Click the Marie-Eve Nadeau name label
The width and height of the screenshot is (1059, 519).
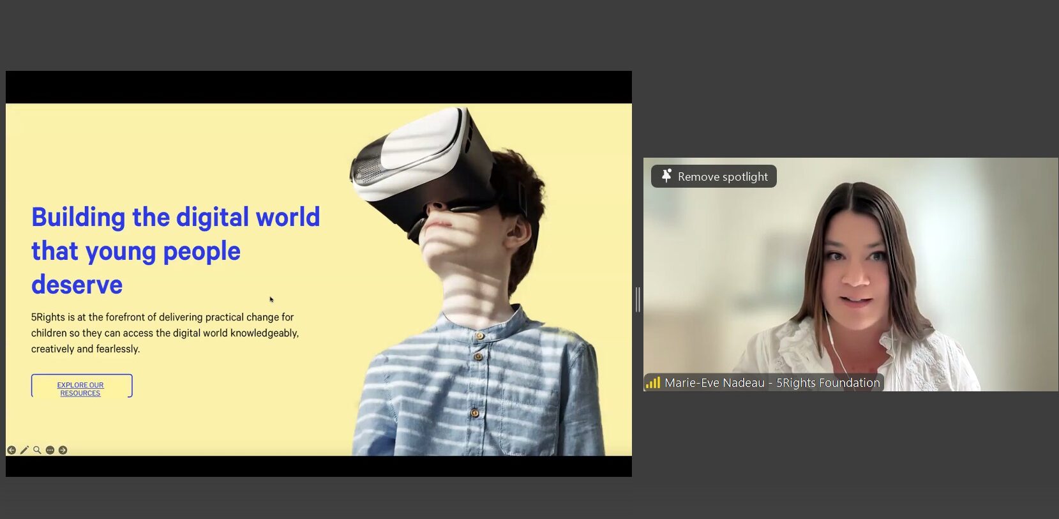(x=772, y=383)
